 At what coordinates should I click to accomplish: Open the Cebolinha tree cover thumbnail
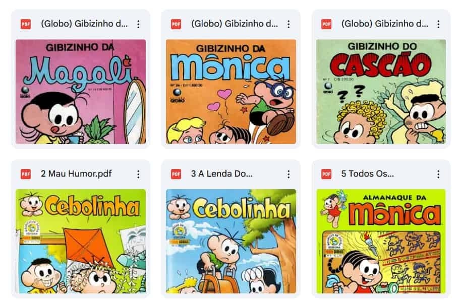coord(231,242)
